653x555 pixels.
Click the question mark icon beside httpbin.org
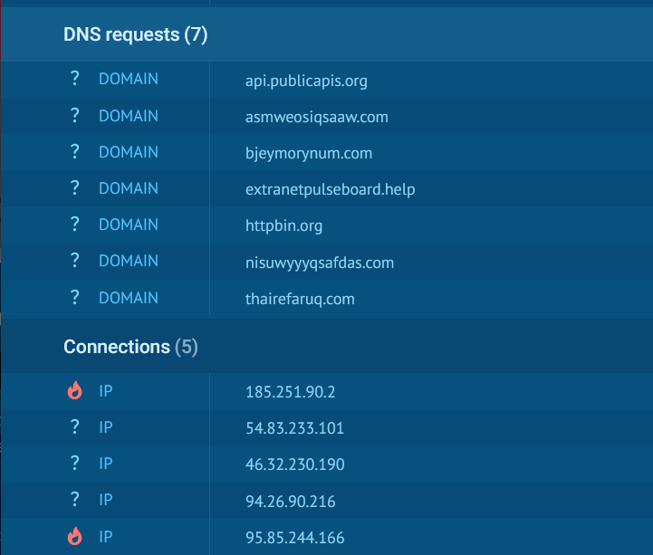pos(74,224)
